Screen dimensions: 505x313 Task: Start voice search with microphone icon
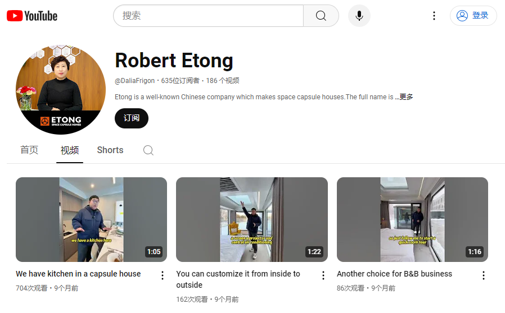pyautogui.click(x=359, y=16)
